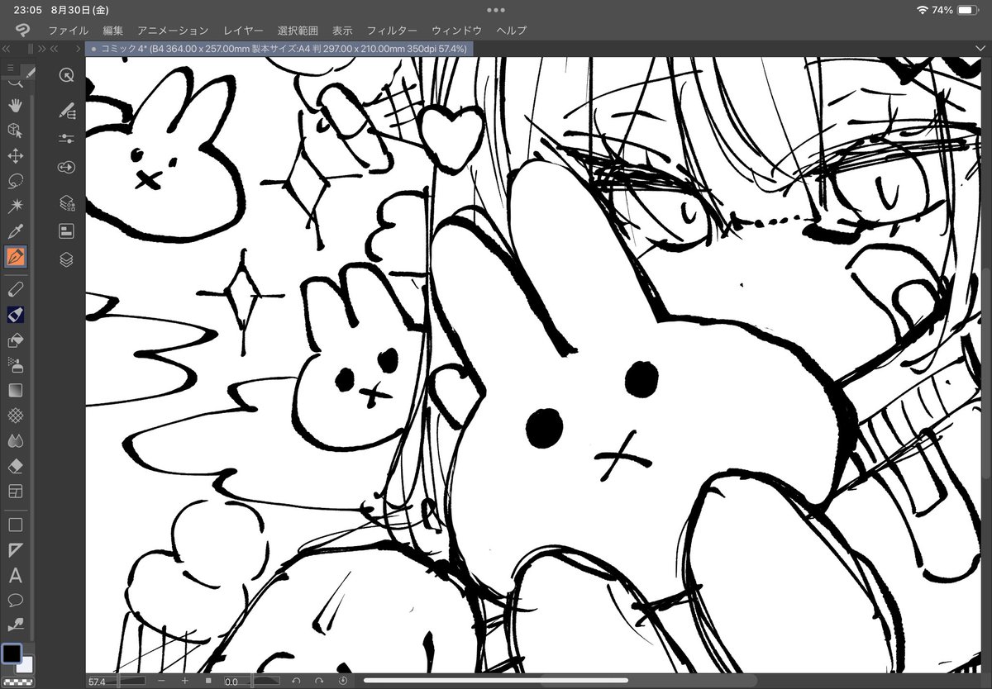
Task: Select the Eyedropper tool
Action: 15,231
